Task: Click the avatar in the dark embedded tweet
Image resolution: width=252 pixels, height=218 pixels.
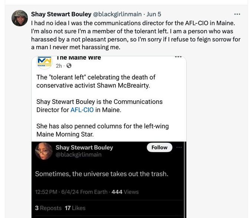Action: [43, 151]
